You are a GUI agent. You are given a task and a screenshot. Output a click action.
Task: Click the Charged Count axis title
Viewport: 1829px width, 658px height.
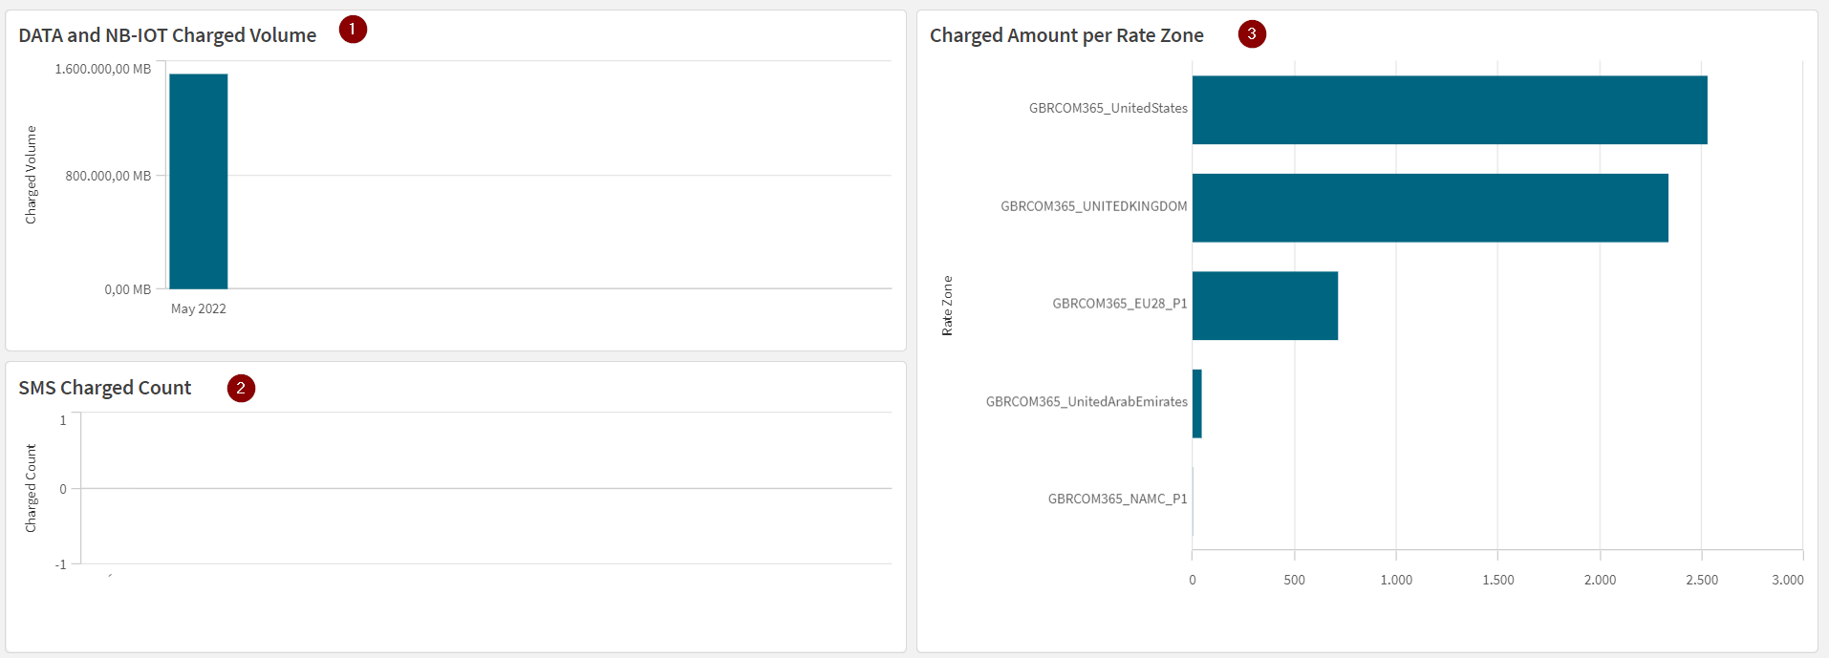coord(31,488)
